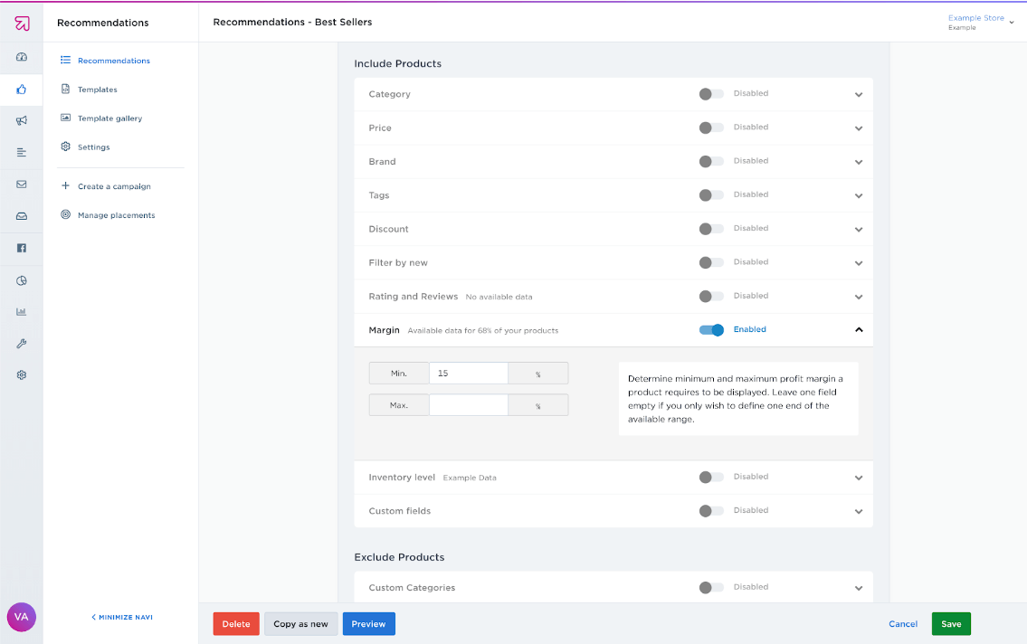Click the Include Products heading
Screen dimensions: 1027x644
pyautogui.click(x=397, y=63)
